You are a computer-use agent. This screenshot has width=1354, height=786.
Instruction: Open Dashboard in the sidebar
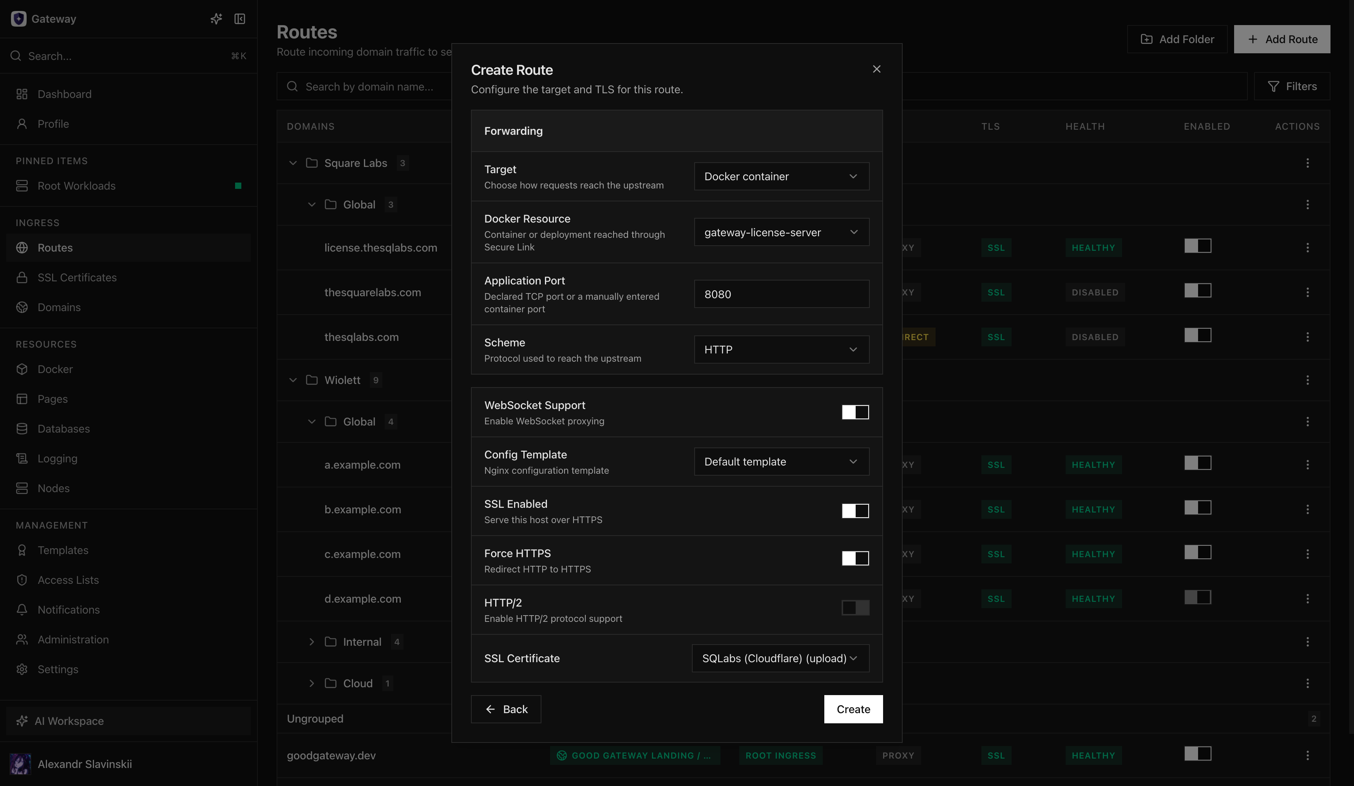pyautogui.click(x=129, y=94)
